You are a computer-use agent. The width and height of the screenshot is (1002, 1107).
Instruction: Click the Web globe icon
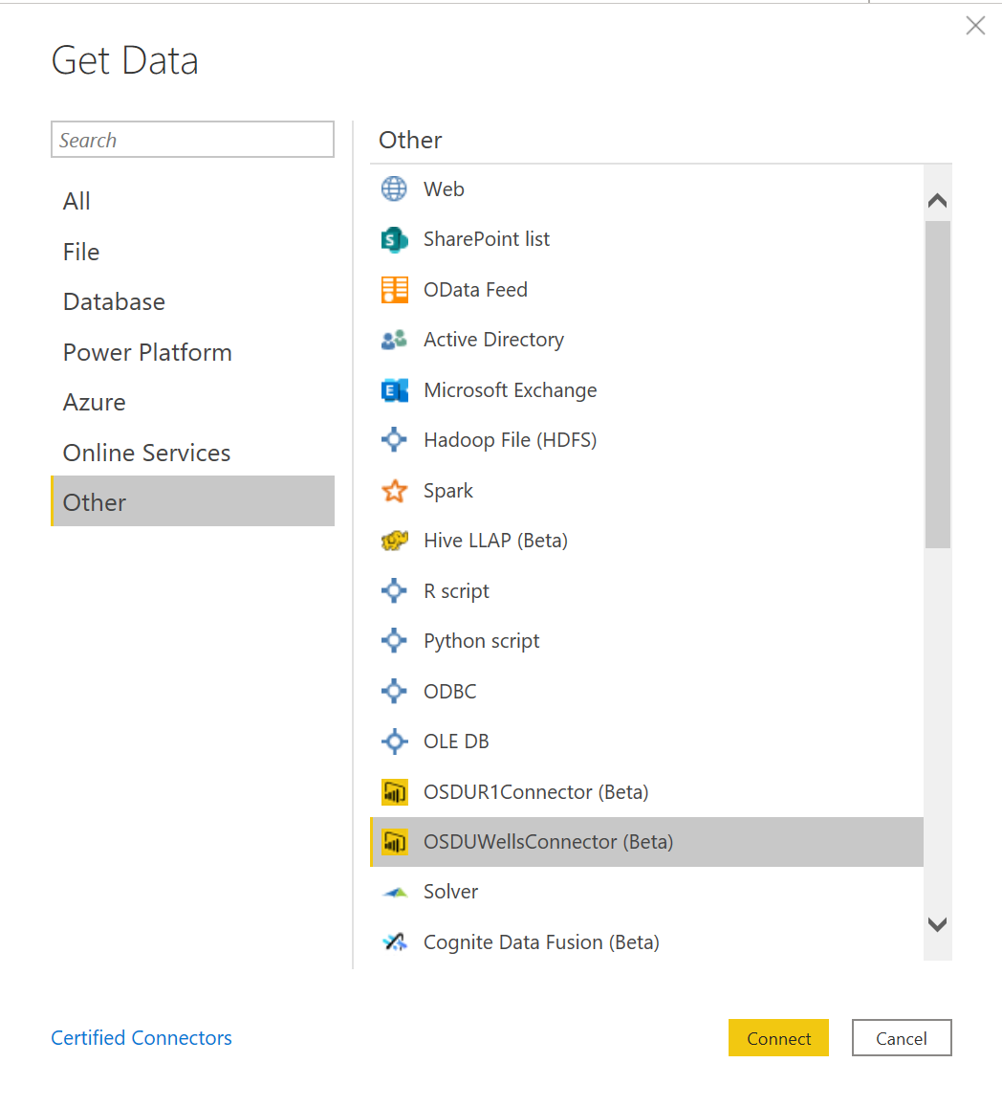coord(394,188)
